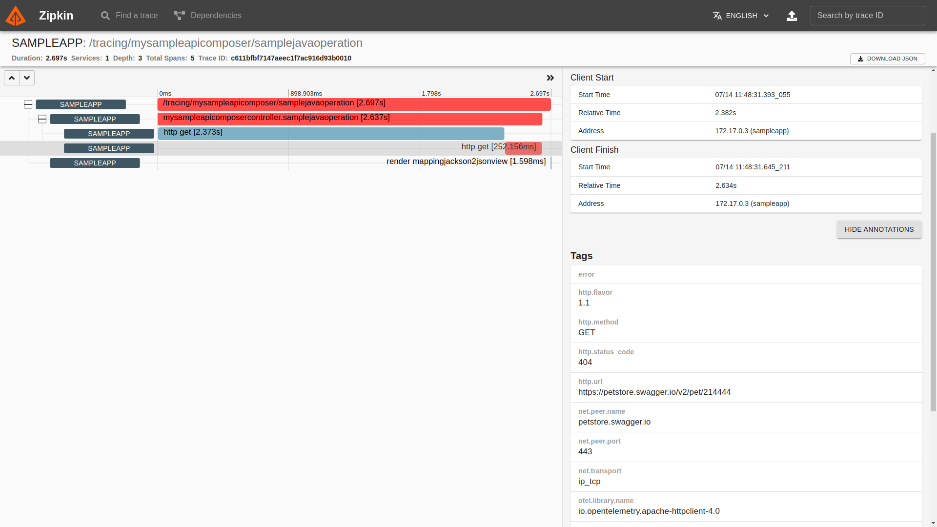The height and width of the screenshot is (527, 937).
Task: Select the render mappingjackson2jsonview span row
Action: pyautogui.click(x=466, y=162)
